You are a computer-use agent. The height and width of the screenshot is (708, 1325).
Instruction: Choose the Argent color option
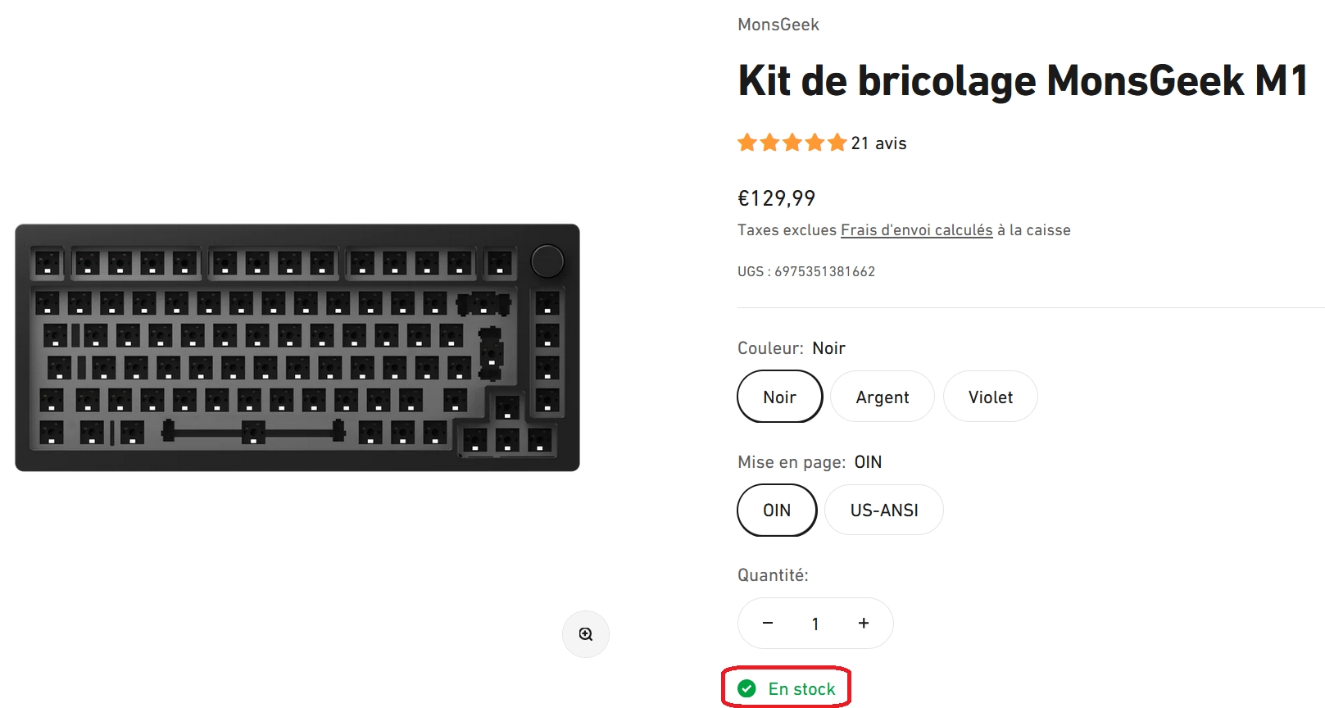[882, 397]
